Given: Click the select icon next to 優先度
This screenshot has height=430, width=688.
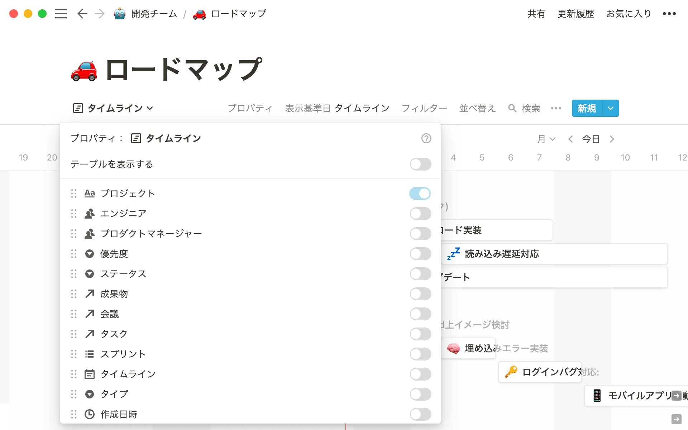Looking at the screenshot, I should pyautogui.click(x=90, y=254).
